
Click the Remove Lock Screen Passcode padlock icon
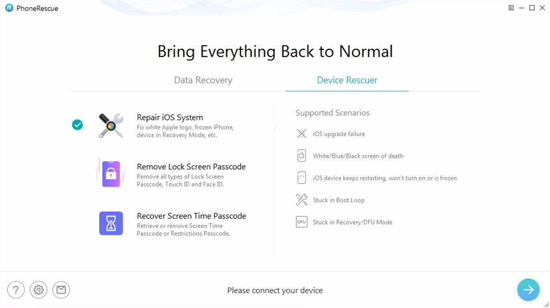click(x=111, y=174)
